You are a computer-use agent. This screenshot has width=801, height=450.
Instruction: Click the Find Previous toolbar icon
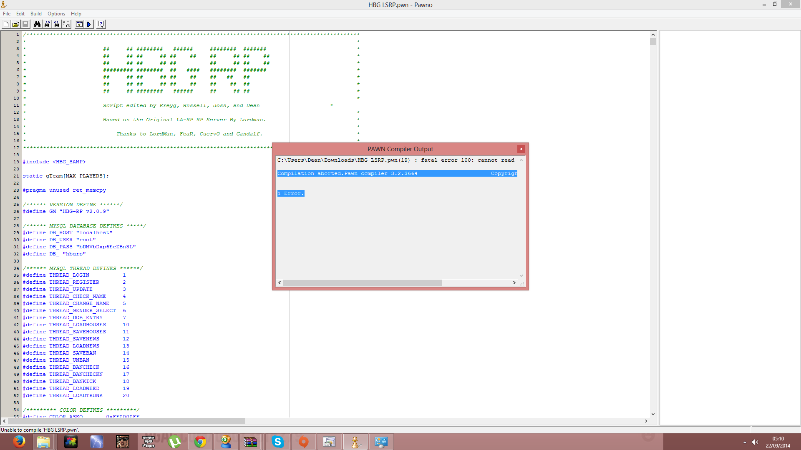click(57, 24)
